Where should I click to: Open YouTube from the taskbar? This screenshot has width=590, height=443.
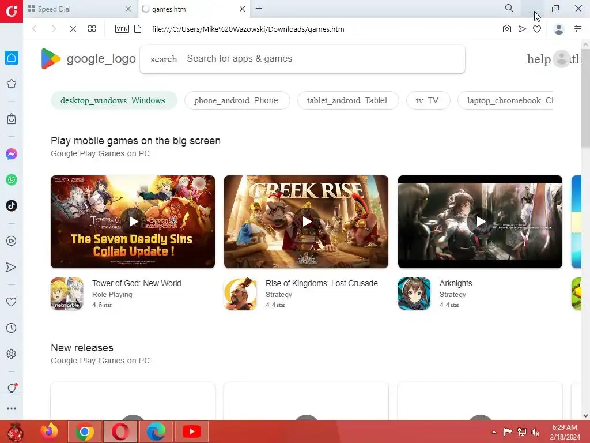(x=191, y=431)
